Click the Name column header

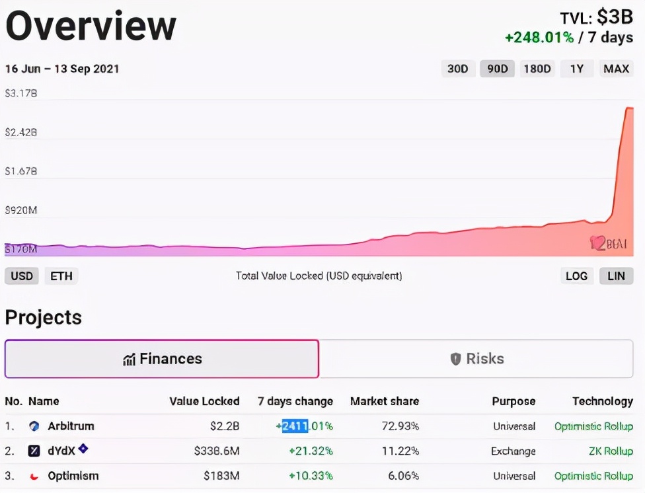44,401
